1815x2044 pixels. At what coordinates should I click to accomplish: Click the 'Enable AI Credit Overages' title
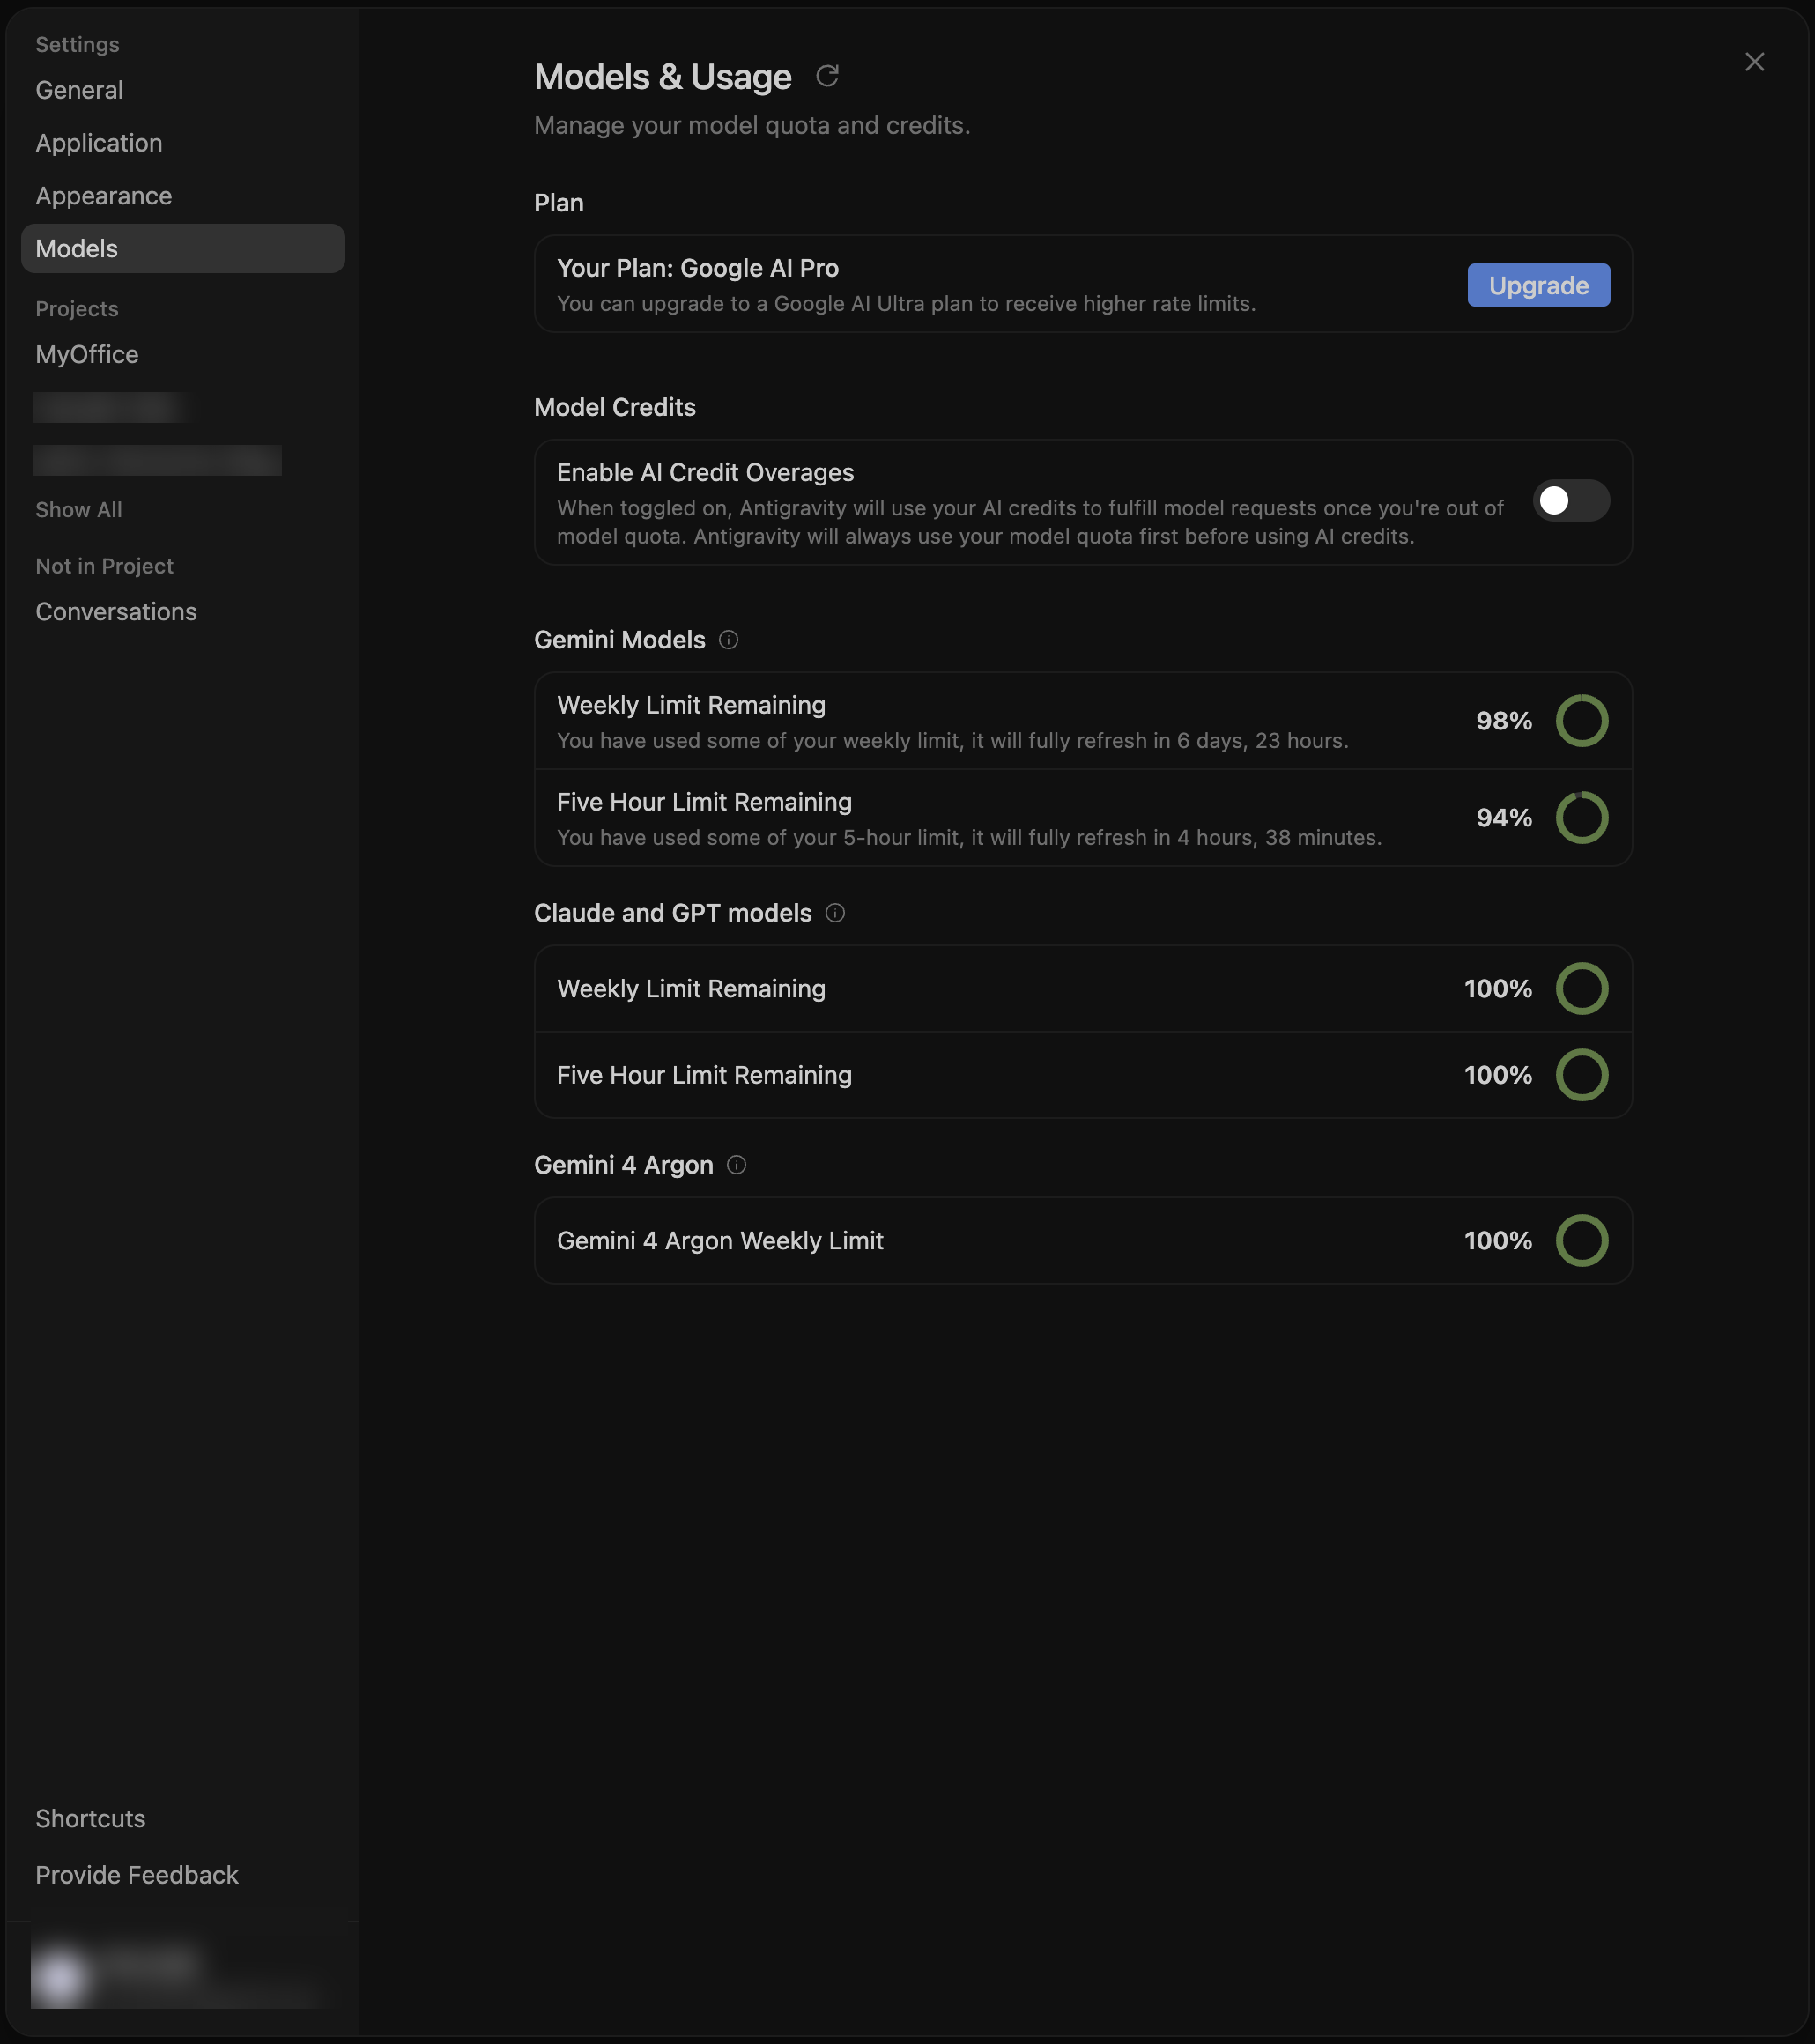[705, 473]
